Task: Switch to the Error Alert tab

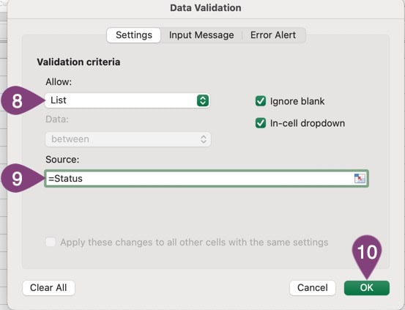Action: point(273,35)
